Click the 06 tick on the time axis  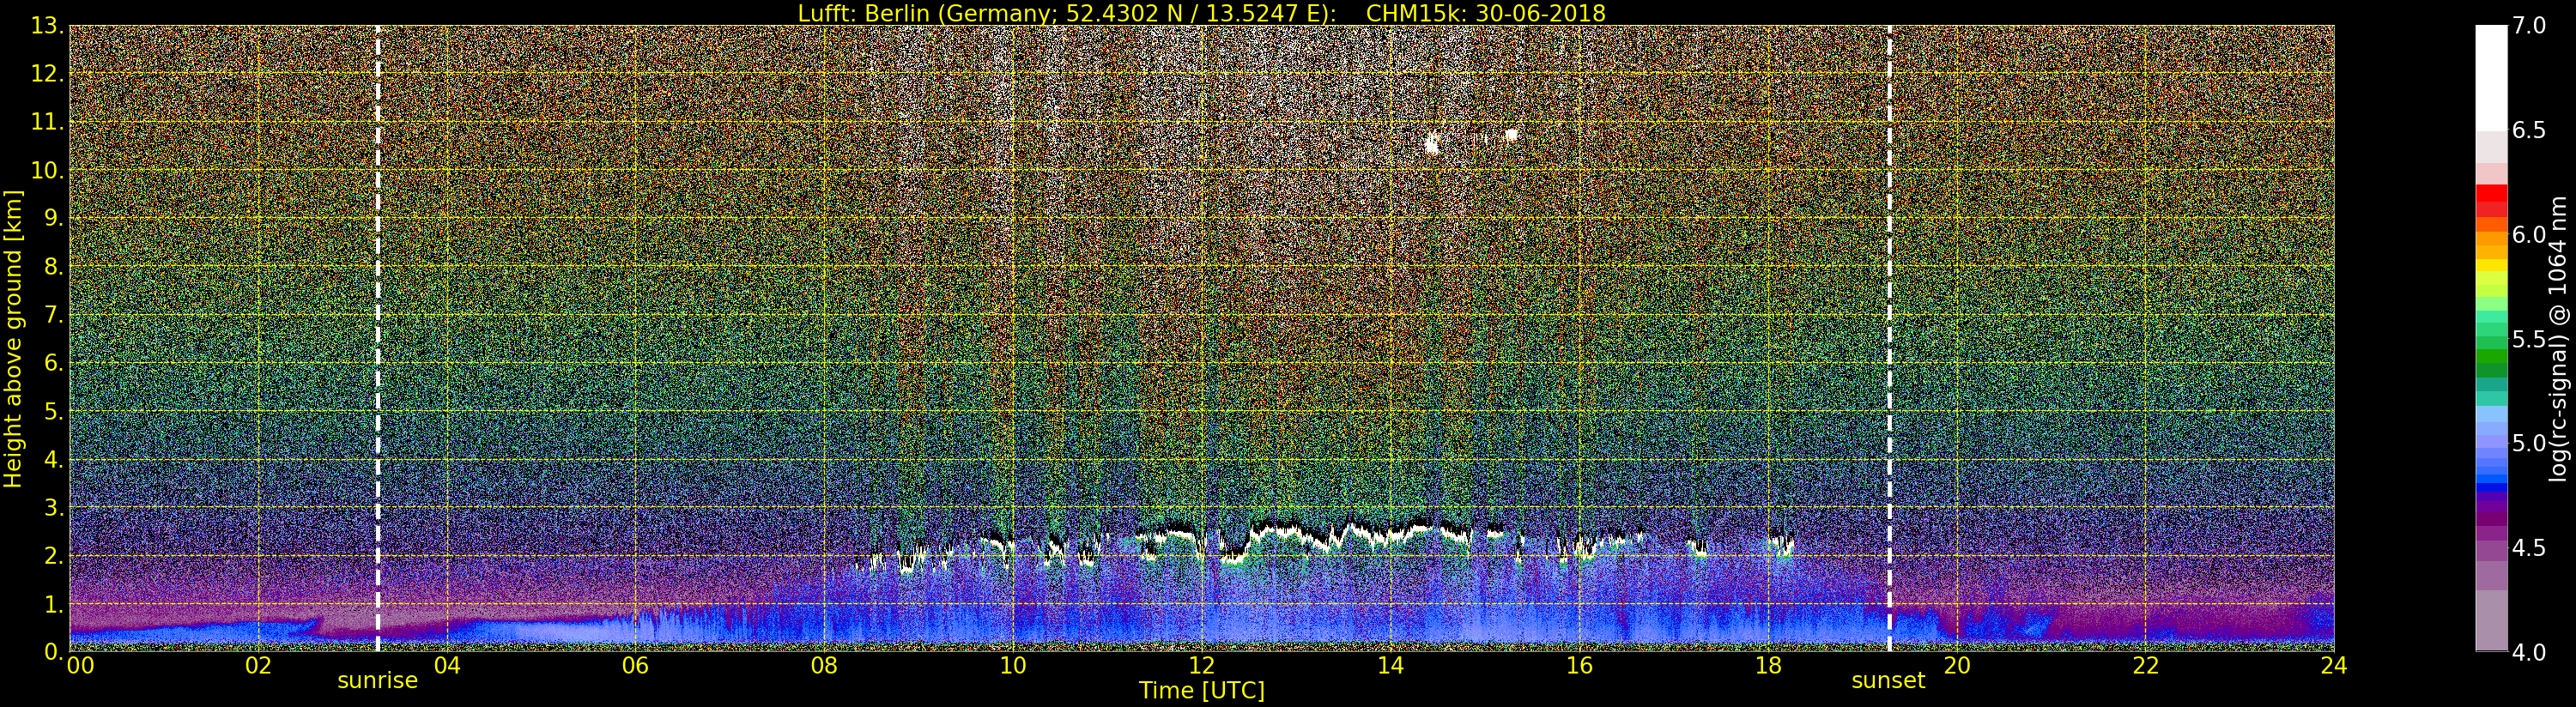coord(636,666)
